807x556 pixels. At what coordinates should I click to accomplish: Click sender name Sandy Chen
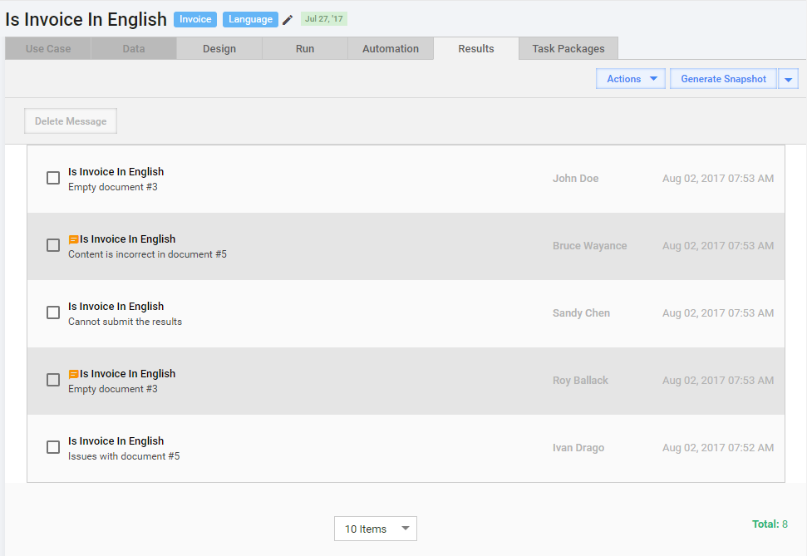click(581, 313)
